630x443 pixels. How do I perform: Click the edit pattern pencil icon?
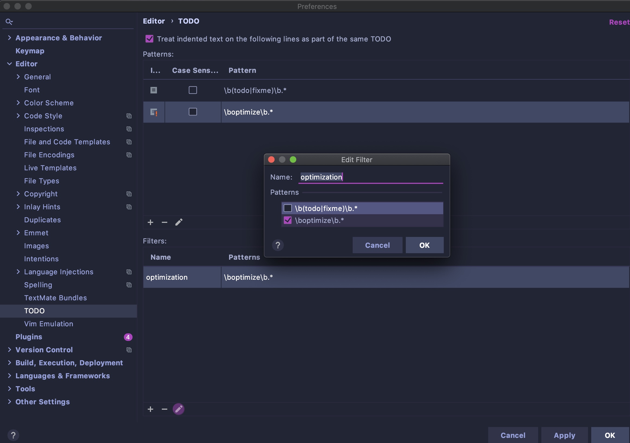pos(179,222)
